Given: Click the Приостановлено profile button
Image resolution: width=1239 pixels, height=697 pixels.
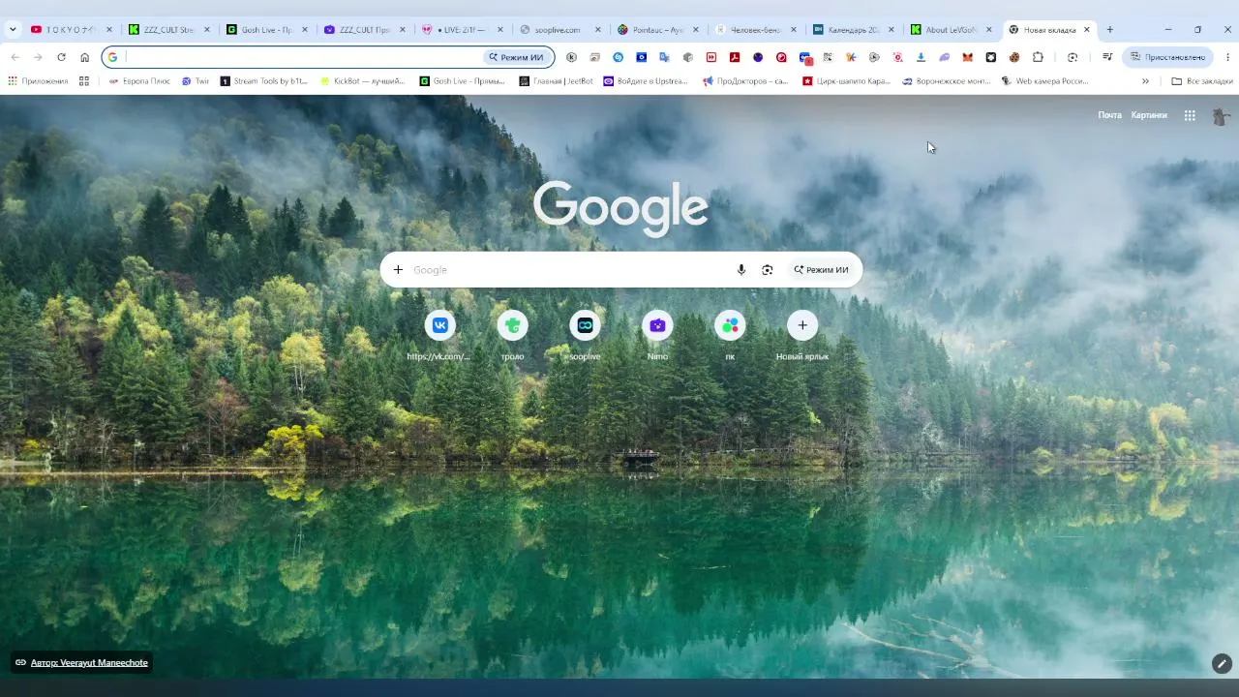Looking at the screenshot, I should [x=1167, y=57].
